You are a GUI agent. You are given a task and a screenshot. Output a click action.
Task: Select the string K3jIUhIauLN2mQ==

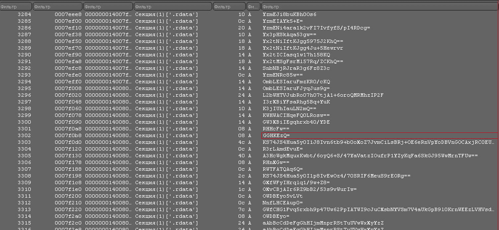pos(289,108)
